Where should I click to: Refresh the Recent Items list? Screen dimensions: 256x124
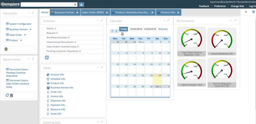click(x=7, y=95)
